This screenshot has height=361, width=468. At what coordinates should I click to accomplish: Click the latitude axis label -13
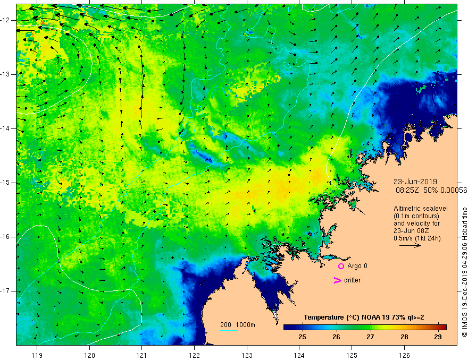coord(6,74)
